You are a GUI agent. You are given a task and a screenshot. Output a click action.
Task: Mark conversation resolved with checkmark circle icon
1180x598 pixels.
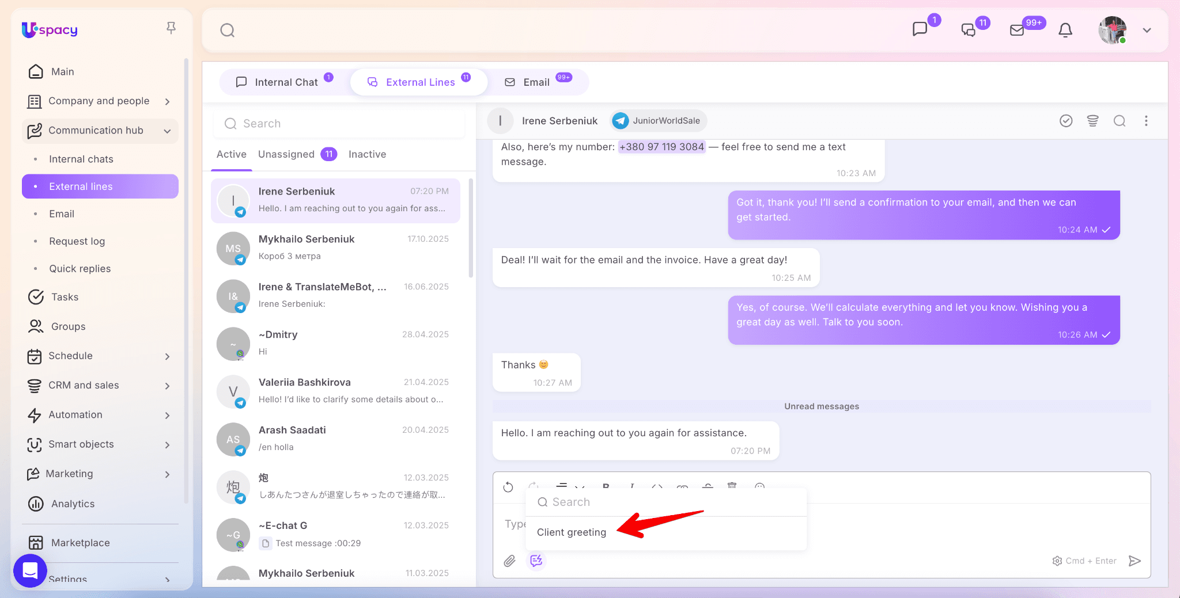click(x=1066, y=121)
